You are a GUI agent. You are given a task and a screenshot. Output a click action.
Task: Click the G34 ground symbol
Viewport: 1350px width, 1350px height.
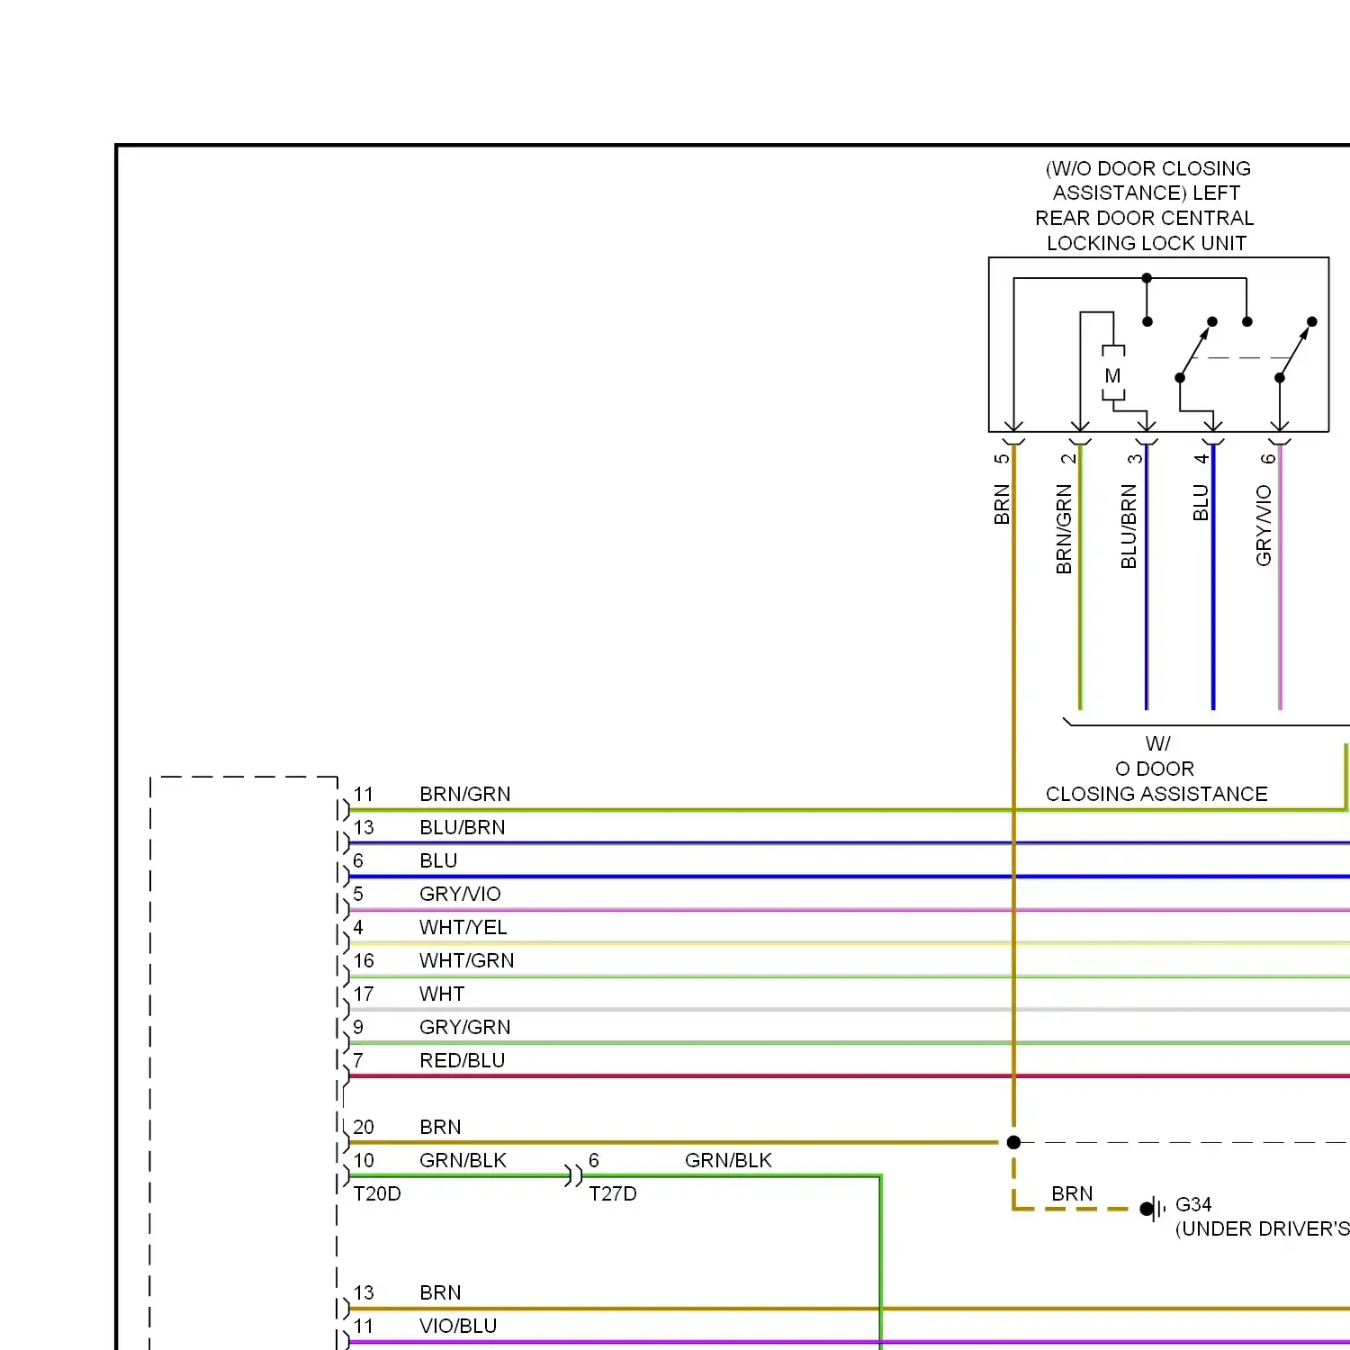[1153, 1209]
